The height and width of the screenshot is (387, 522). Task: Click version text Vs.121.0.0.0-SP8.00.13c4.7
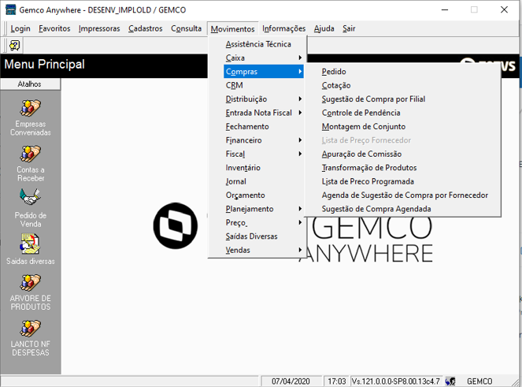[395, 381]
